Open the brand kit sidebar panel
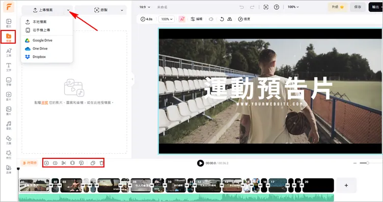383x202 pixels. [9, 169]
